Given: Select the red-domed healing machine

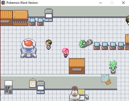Looking at the screenshot, I should pyautogui.click(x=29, y=48).
